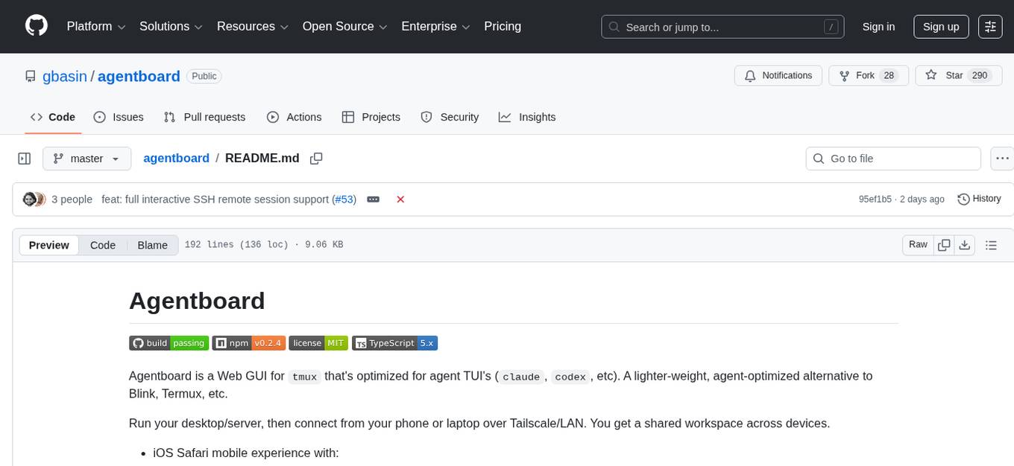Image resolution: width=1014 pixels, height=466 pixels.
Task: Open the master branch selector
Action: click(86, 158)
